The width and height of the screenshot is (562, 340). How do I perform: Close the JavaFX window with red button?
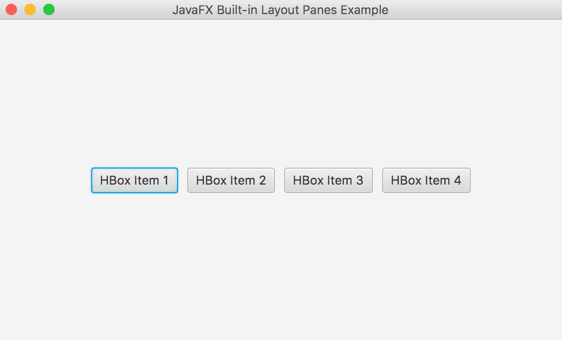point(11,10)
